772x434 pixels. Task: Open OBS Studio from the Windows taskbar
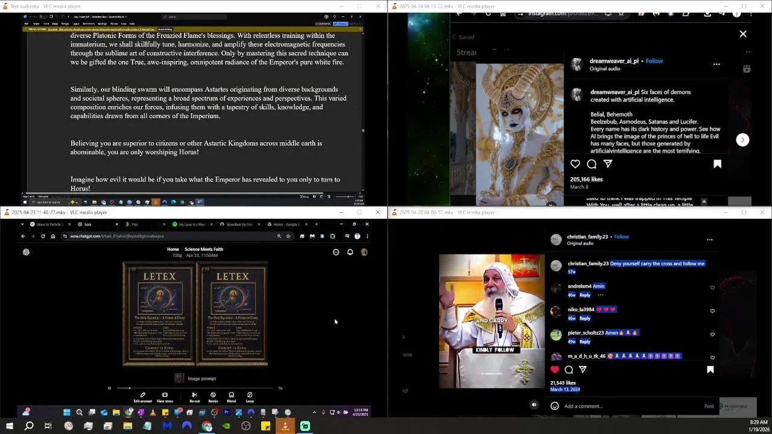(x=246, y=426)
